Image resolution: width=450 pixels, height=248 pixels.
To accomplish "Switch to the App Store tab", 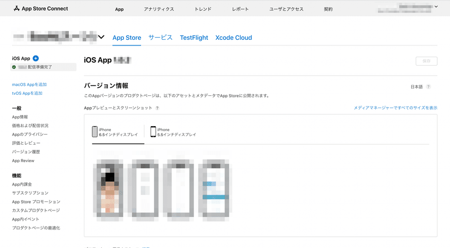I will click(127, 38).
